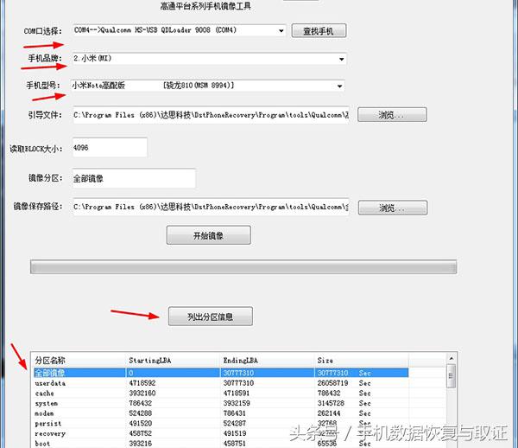Click the 列出分区信息 button
The image size is (518, 448).
(211, 317)
